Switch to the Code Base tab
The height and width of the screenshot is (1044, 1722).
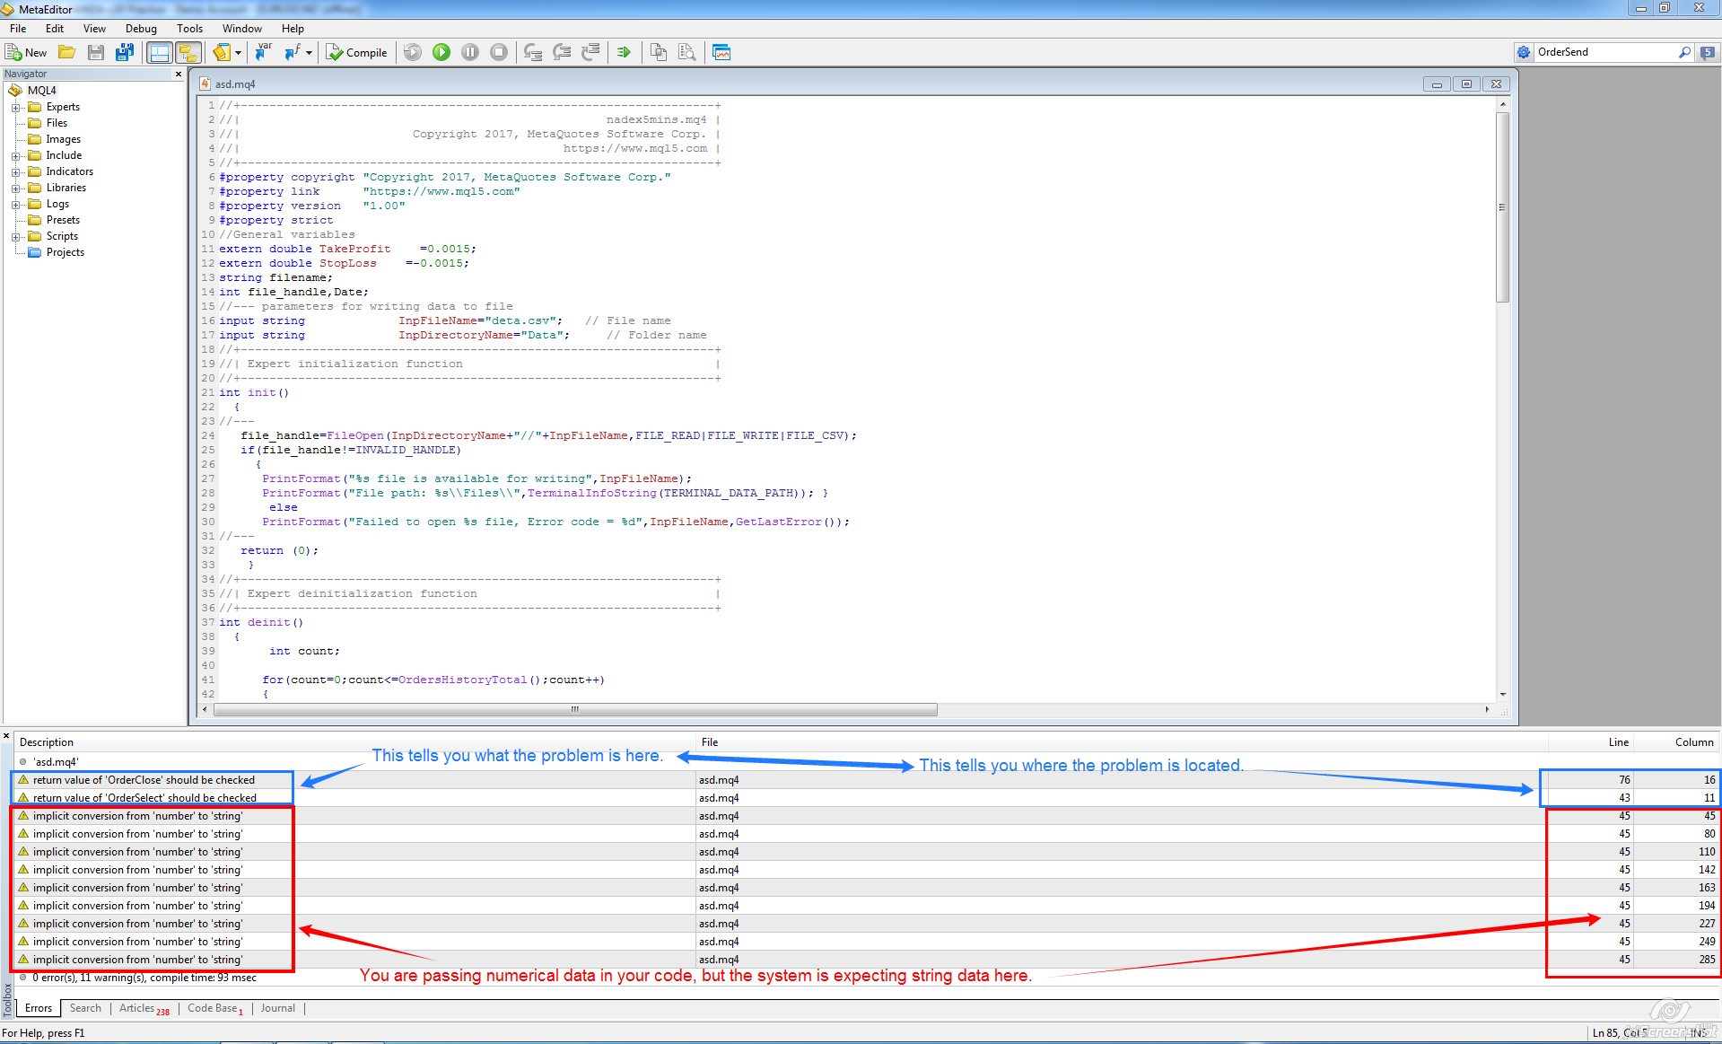(x=214, y=1008)
